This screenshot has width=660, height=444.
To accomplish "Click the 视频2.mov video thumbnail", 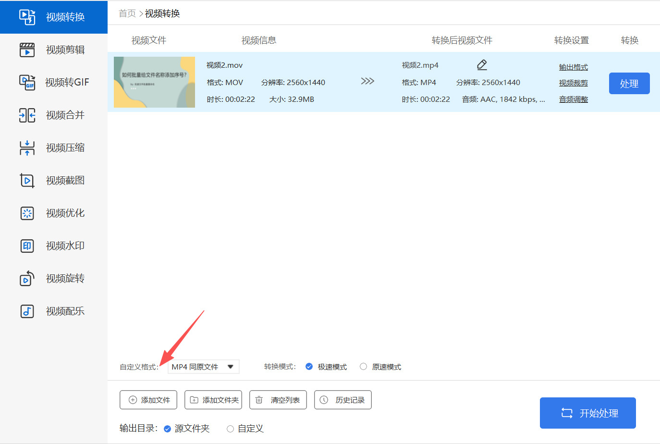I will (x=154, y=82).
